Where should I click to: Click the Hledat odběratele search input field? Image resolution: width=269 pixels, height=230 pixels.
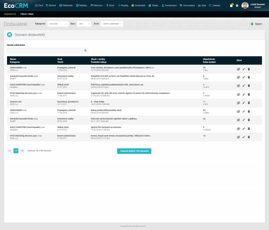45,51
